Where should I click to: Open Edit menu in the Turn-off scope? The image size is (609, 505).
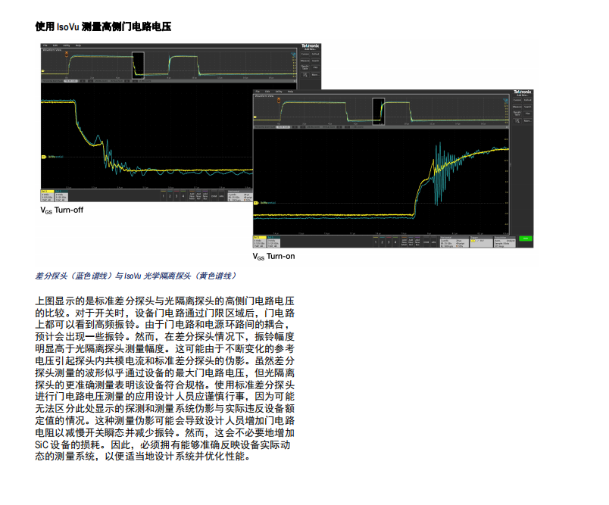[x=55, y=45]
